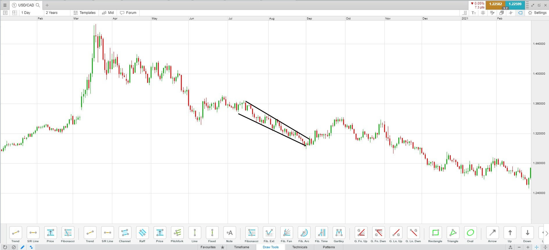Open the 1 Day interval dropdown
549x250 pixels.
[31, 13]
